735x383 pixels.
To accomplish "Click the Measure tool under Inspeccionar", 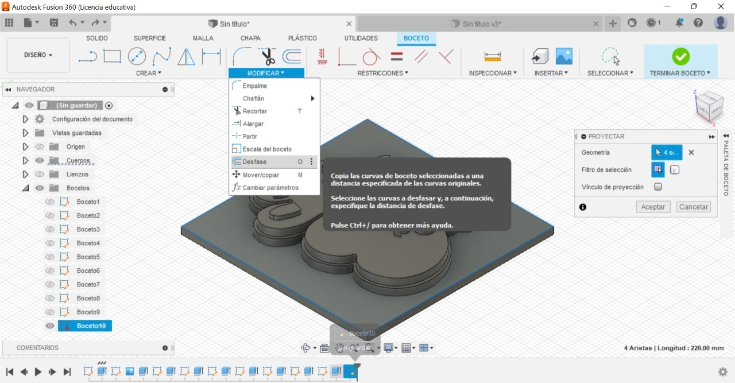I will (493, 56).
